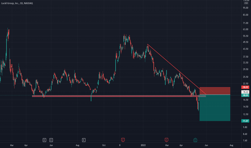Image resolution: width=251 pixels, height=148 pixels.
Task: Click earnings E marker directly above first Jun label
Action: (x=51, y=140)
